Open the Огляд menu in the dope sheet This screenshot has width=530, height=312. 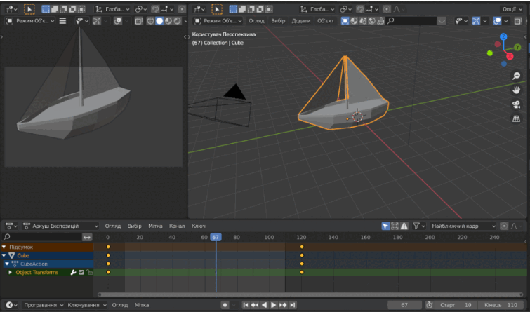pos(112,226)
